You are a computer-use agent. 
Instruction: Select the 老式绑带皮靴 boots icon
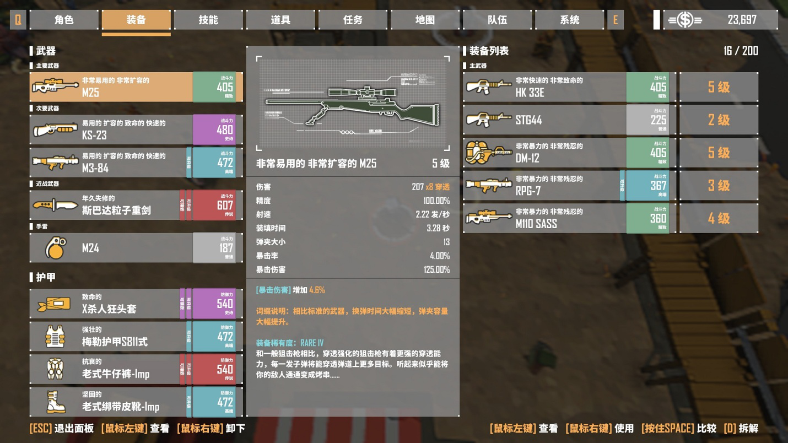coord(56,402)
